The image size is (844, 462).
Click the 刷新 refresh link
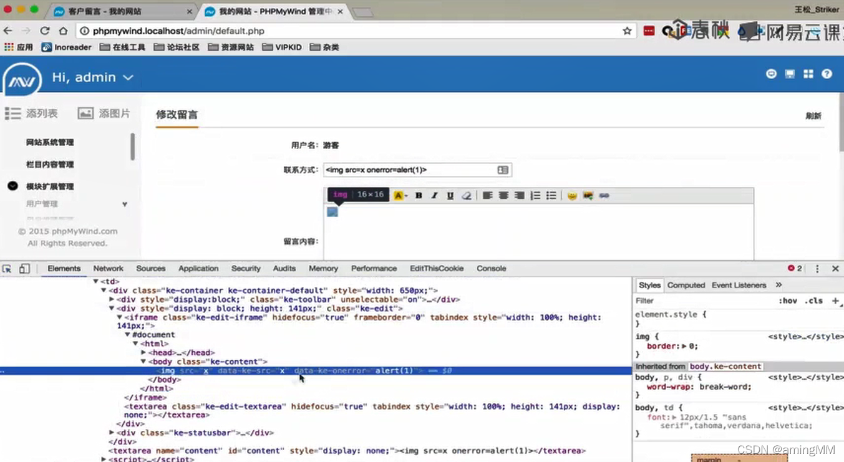click(813, 116)
